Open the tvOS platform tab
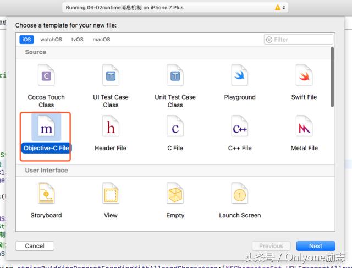The width and height of the screenshot is (352, 268). (77, 40)
